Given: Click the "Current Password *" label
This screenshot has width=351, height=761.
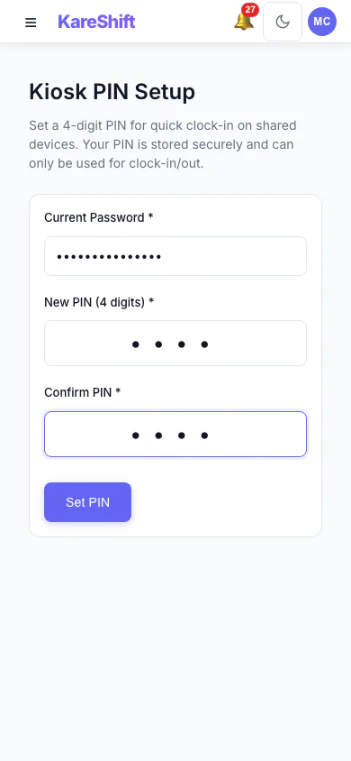Looking at the screenshot, I should 99,217.
